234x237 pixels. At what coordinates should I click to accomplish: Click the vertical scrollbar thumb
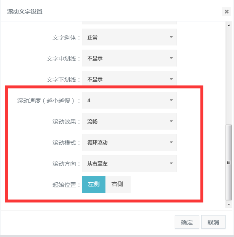[x=229, y=162]
